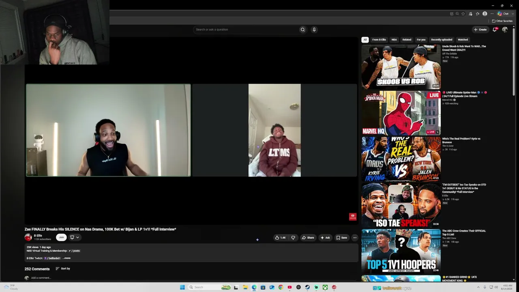This screenshot has height=292, width=519.
Task: Open Outlook from the taskbar
Action: [272, 288]
